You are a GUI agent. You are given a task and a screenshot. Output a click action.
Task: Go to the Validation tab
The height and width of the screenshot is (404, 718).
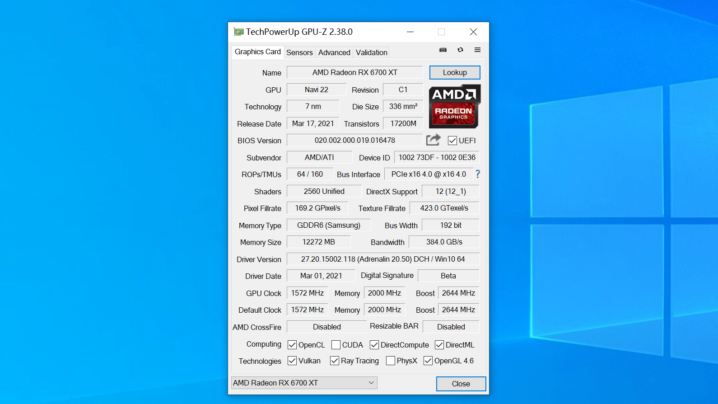(x=371, y=52)
